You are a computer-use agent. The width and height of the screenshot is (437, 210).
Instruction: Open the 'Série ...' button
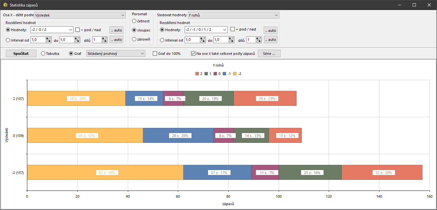(x=269, y=54)
